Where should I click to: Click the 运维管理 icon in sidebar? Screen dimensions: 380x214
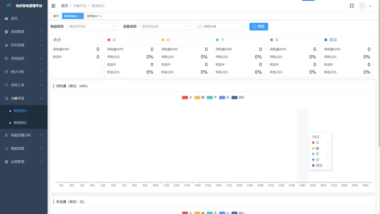click(x=6, y=162)
